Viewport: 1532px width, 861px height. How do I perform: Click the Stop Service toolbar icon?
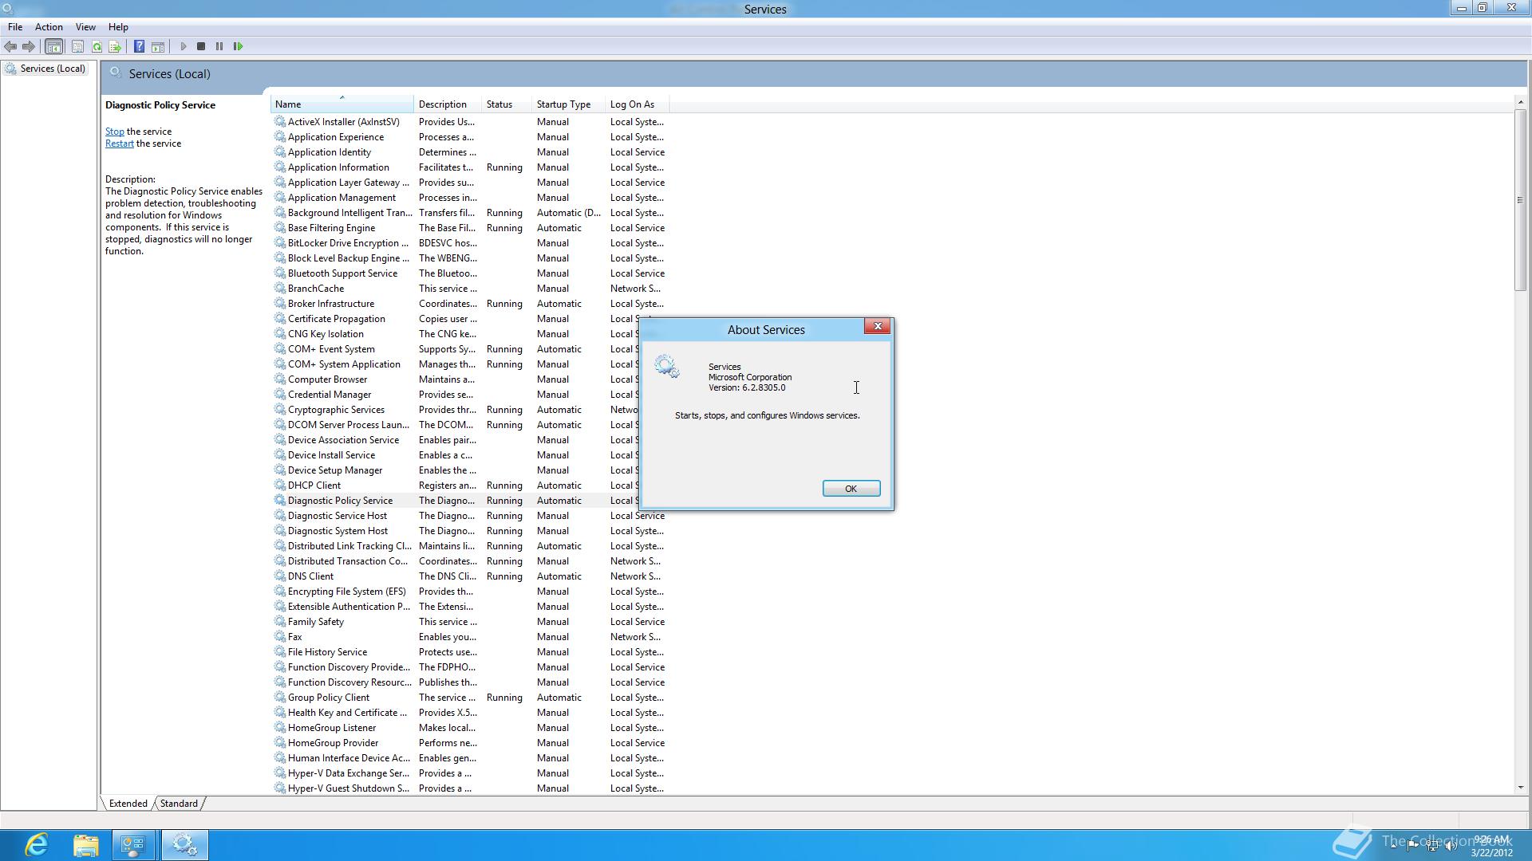[x=201, y=46]
